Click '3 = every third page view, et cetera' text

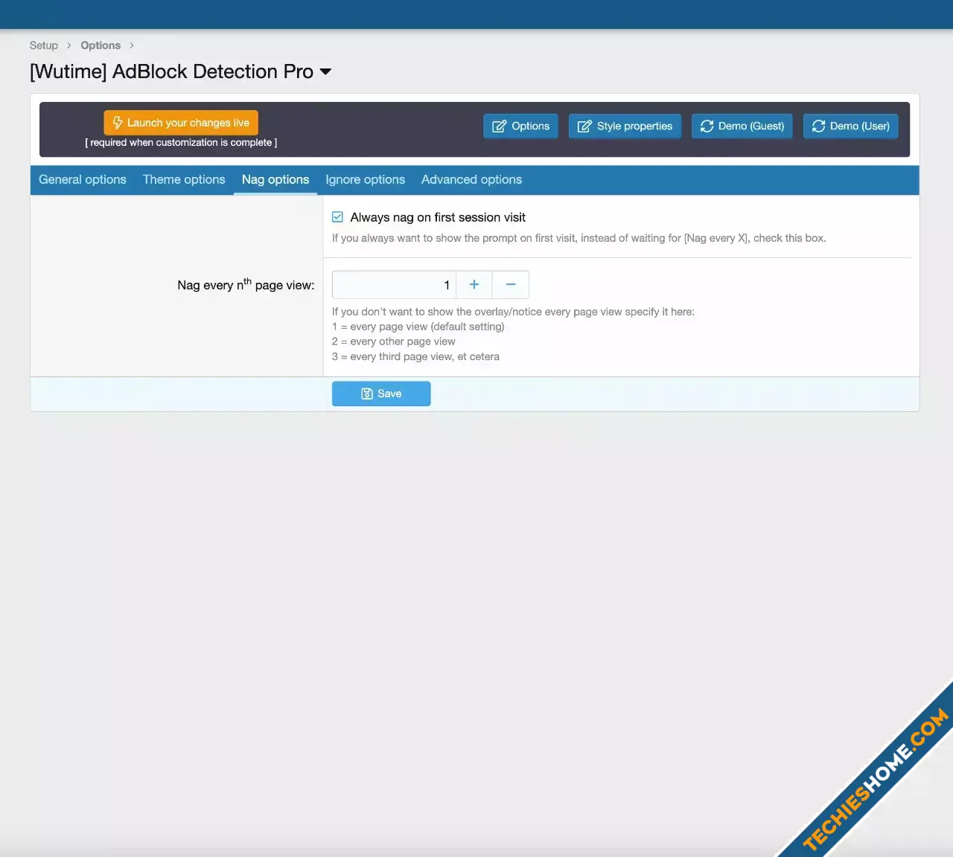point(415,356)
